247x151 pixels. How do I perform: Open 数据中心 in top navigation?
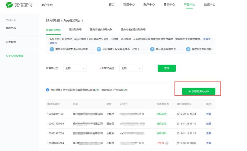[210, 5]
